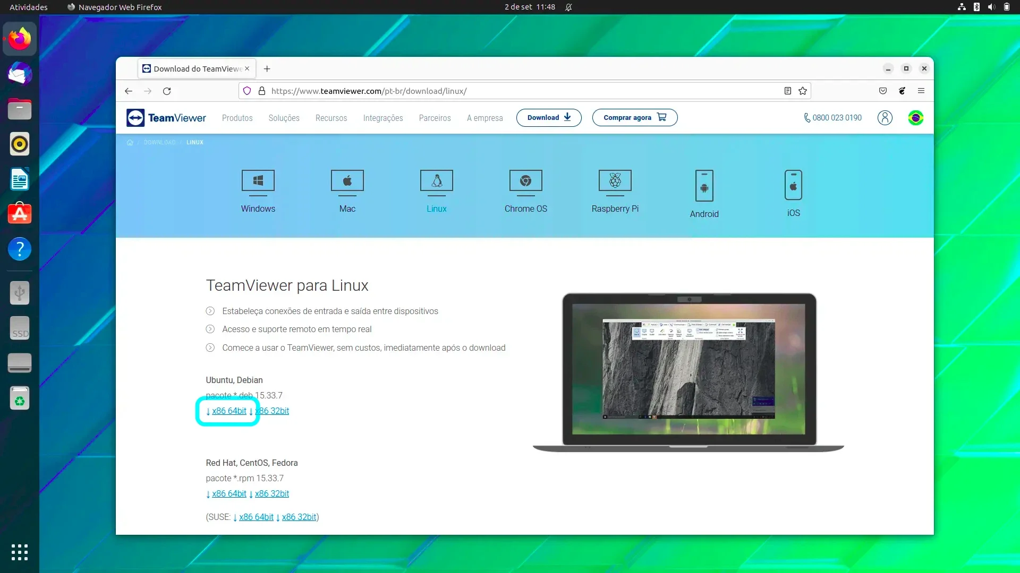Show applications grid in the dock

tap(20, 552)
